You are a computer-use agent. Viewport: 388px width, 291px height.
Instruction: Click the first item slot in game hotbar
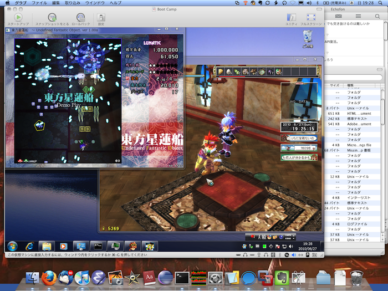click(x=221, y=72)
